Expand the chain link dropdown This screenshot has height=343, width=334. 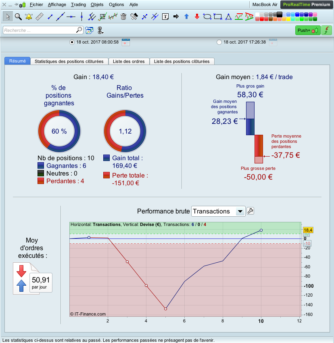[x=100, y=30]
